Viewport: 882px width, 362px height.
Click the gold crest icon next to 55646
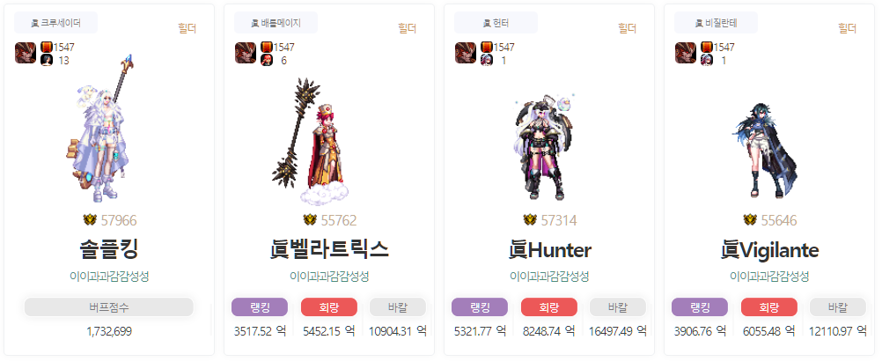coord(750,220)
